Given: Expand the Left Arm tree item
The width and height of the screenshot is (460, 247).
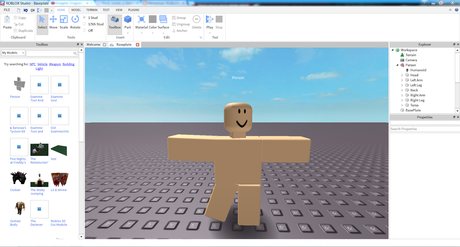Looking at the screenshot, I should coord(402,80).
